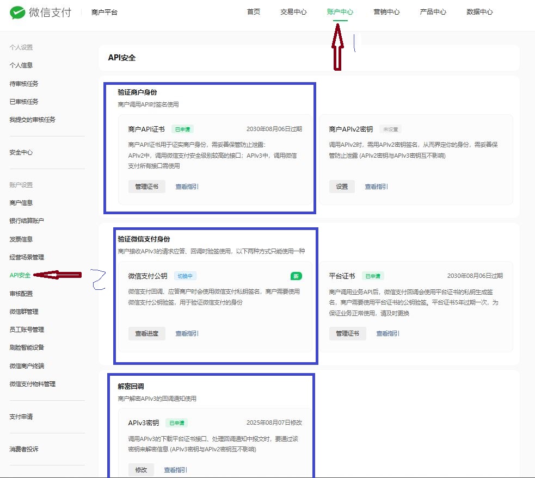Open 员工账号管理 in the sidebar
The width and height of the screenshot is (535, 478).
[27, 330]
